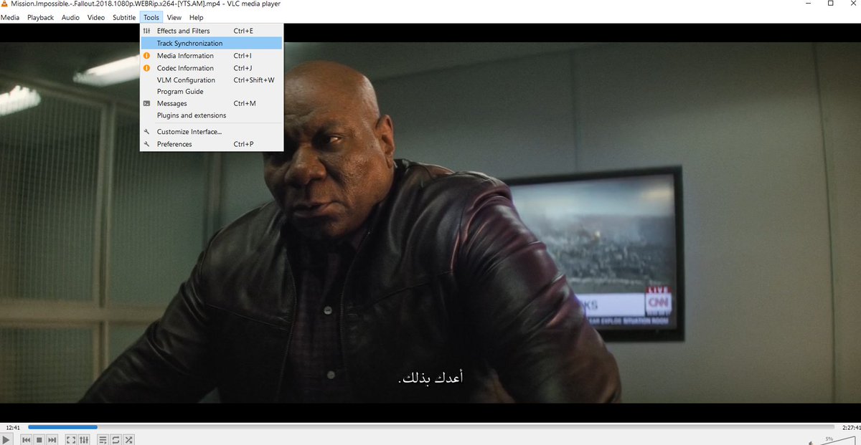
Task: Open Messages log entry
Action: (212, 103)
